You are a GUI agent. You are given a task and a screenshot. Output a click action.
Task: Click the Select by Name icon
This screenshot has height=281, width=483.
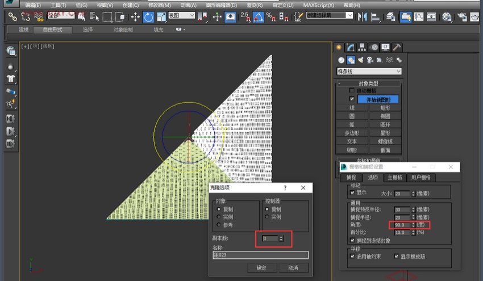click(94, 16)
